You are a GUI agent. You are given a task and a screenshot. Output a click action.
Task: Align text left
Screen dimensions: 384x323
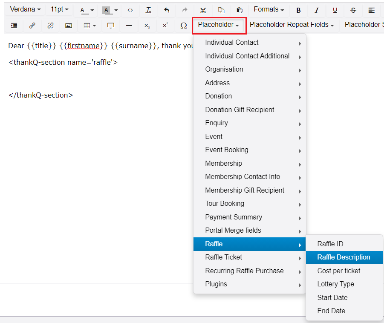pos(372,10)
